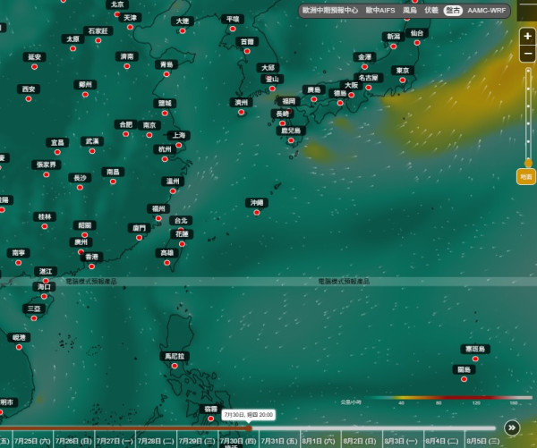Switch model to 歐中AIFS

tap(380, 10)
